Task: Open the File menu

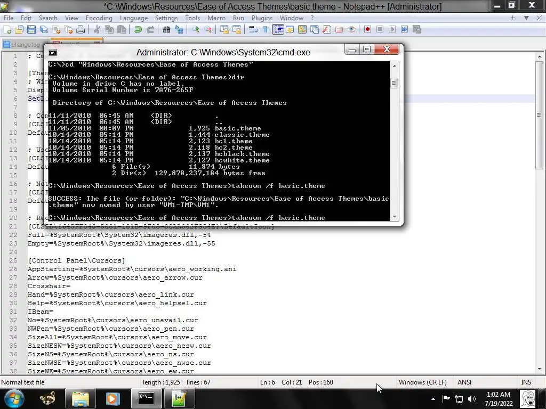Action: 9,18
